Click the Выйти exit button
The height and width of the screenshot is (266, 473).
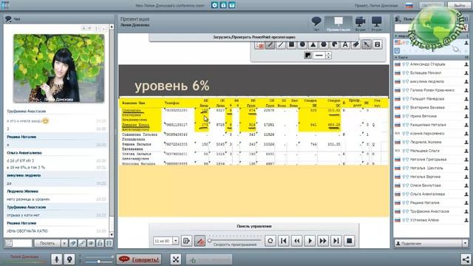tap(460, 5)
